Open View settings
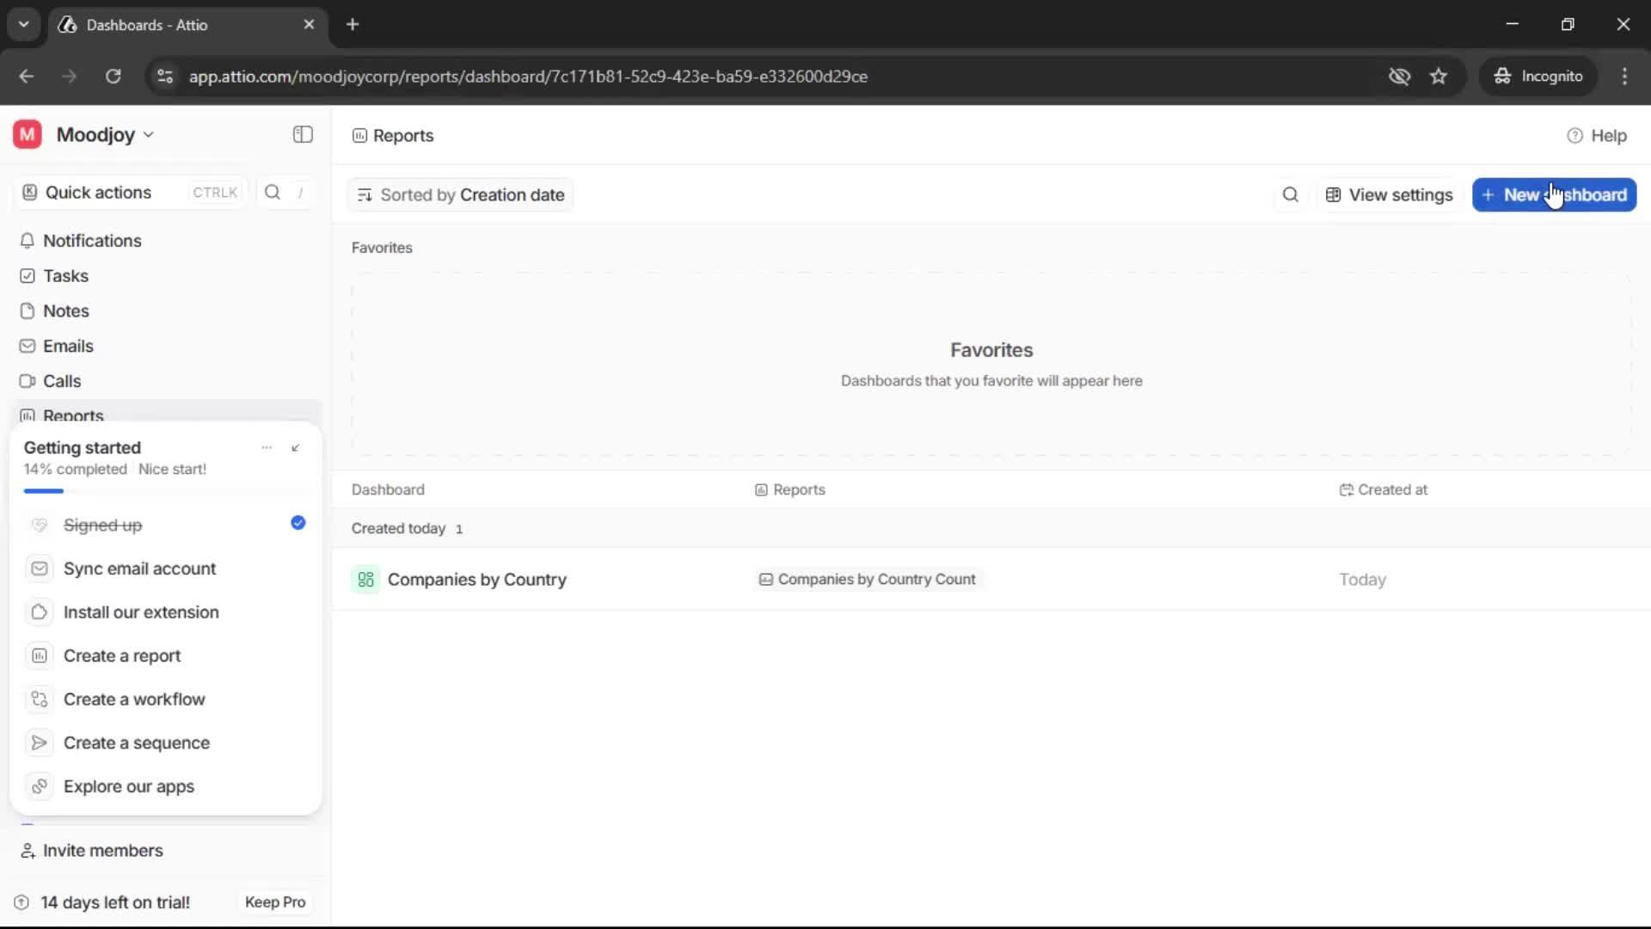Image resolution: width=1651 pixels, height=929 pixels. 1388,194
